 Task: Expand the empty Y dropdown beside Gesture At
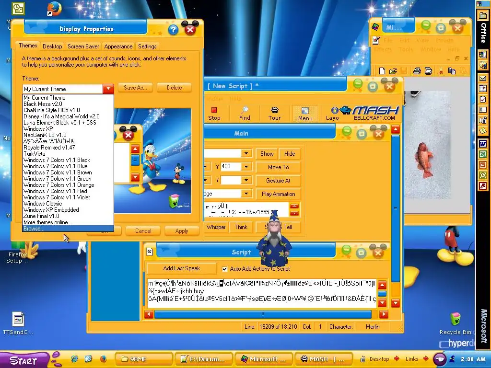[x=246, y=180]
